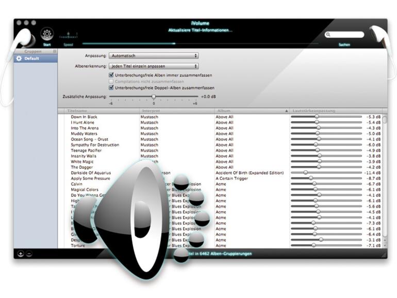Click the Gruppen header options icon

coord(55,51)
